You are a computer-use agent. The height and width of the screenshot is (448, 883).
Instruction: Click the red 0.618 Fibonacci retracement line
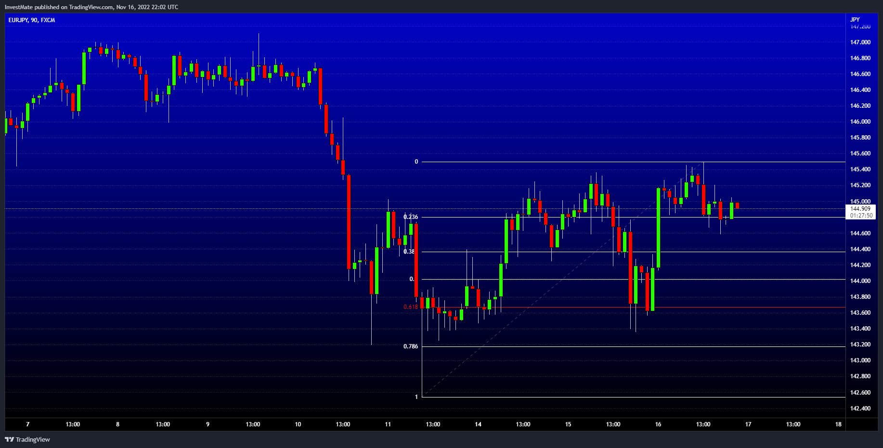[x=633, y=307]
